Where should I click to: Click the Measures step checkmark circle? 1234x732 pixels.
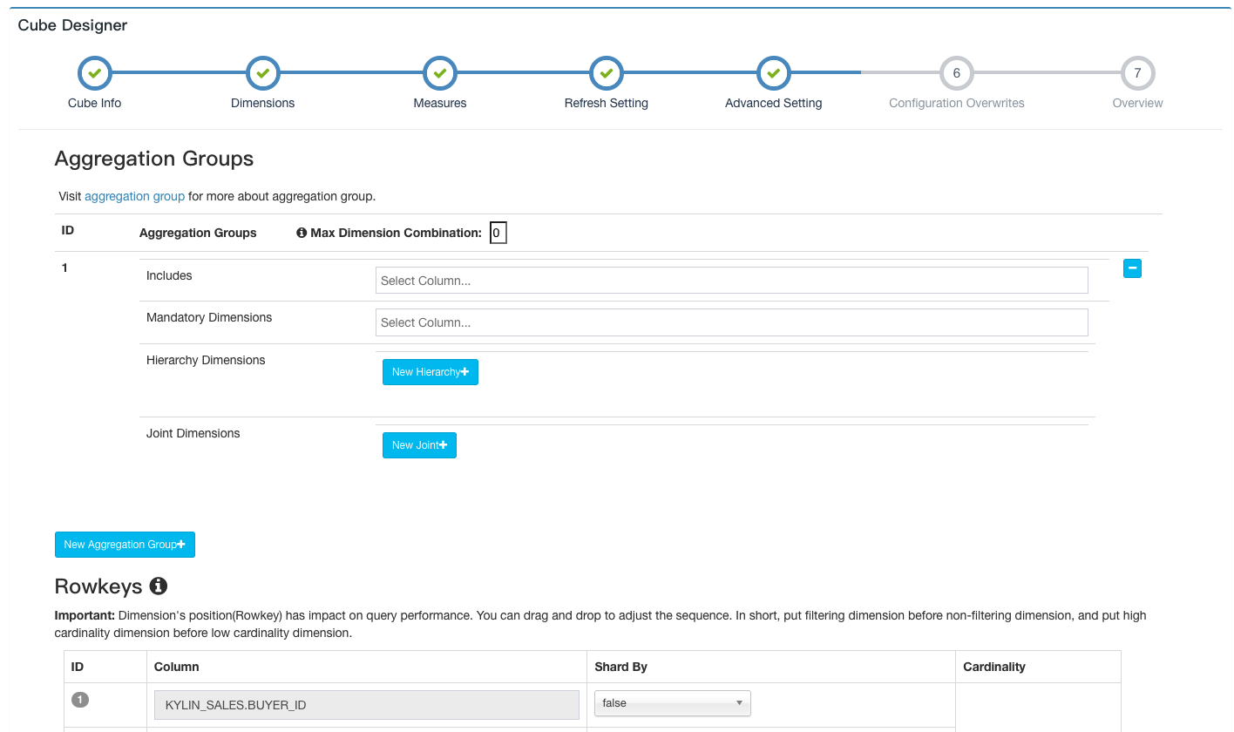pos(439,73)
